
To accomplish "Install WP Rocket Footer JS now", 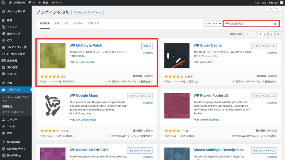I will click(x=264, y=96).
